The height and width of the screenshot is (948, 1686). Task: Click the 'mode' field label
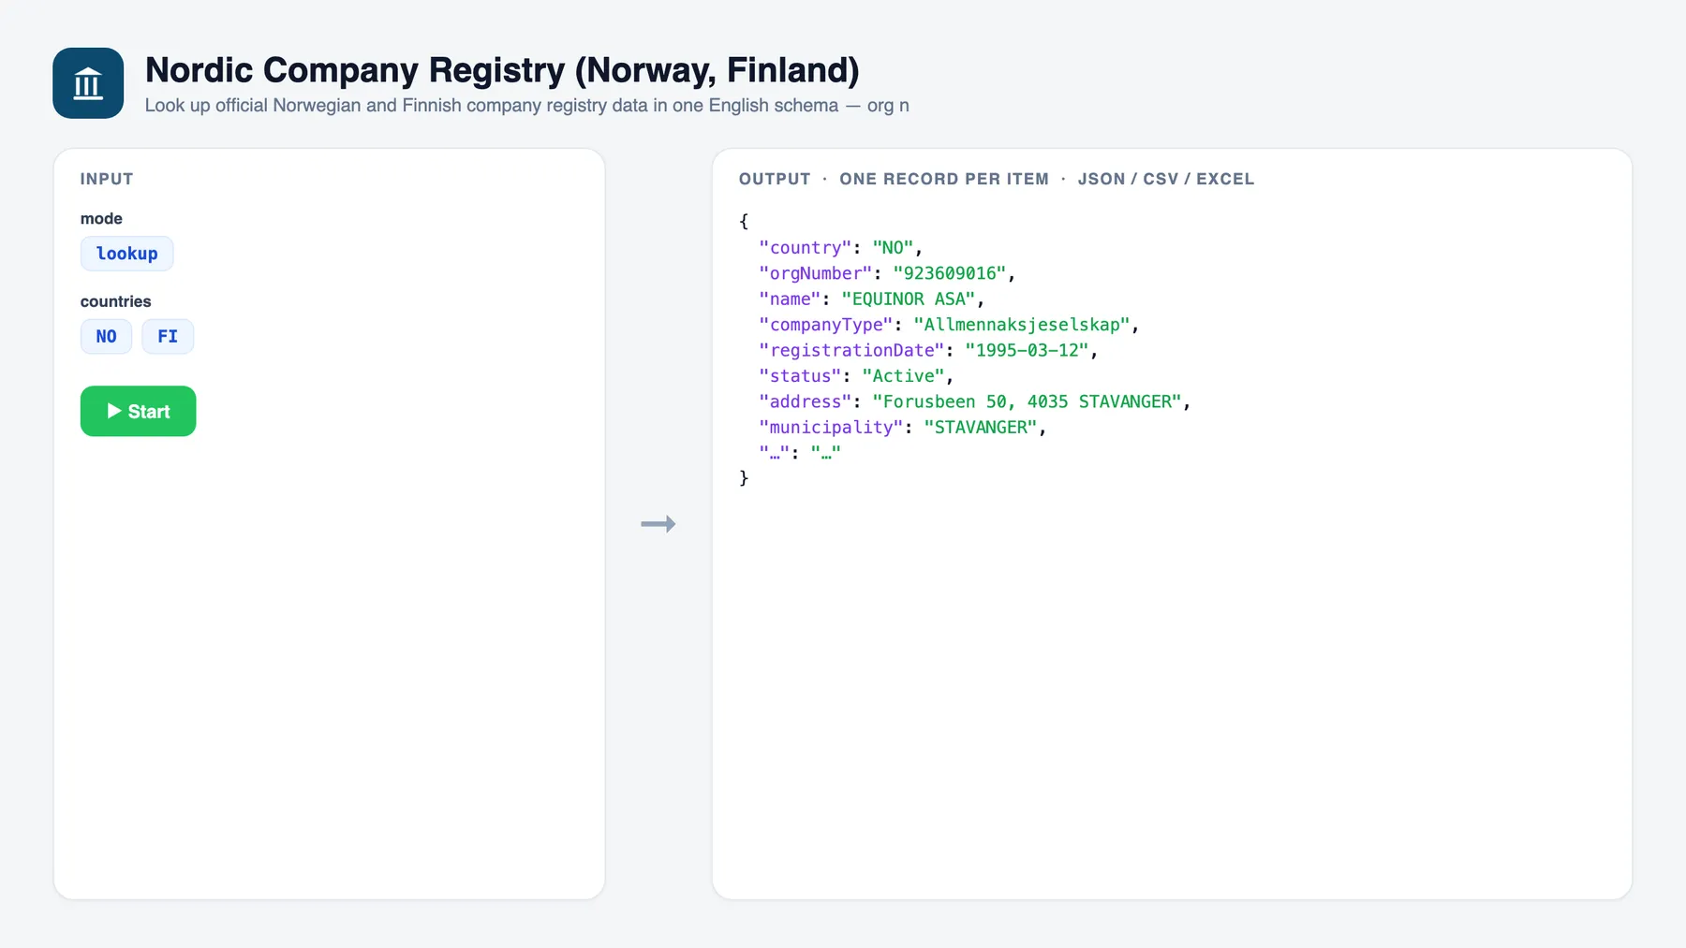[x=101, y=219]
